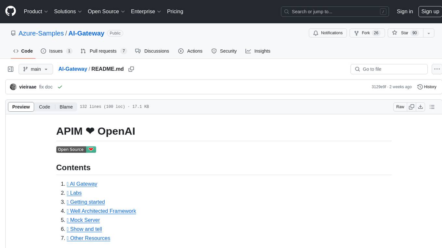The width and height of the screenshot is (442, 248).
Task: View the commit check status checkmark
Action: click(60, 87)
